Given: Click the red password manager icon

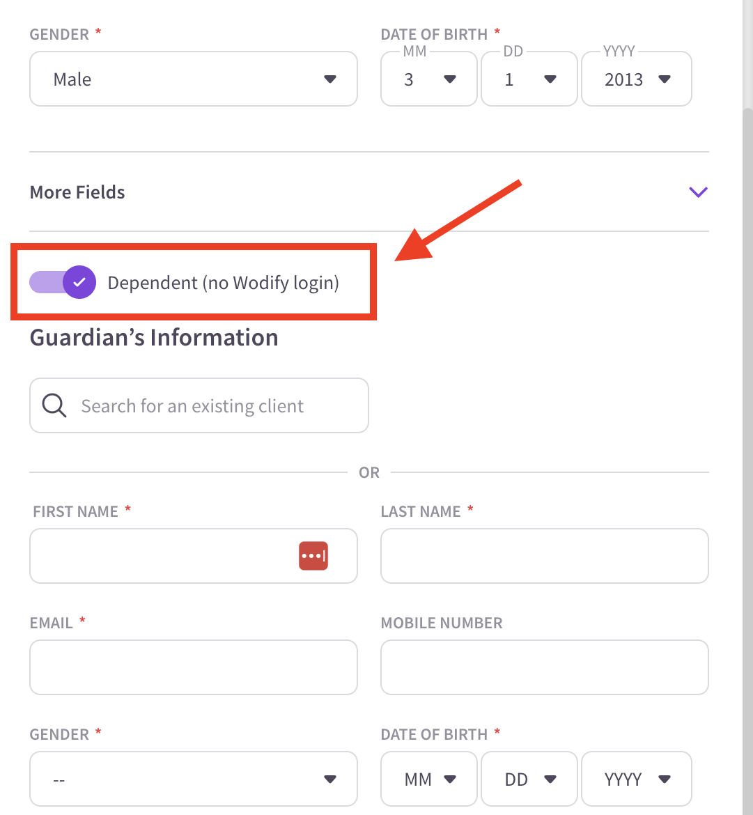Looking at the screenshot, I should (313, 556).
